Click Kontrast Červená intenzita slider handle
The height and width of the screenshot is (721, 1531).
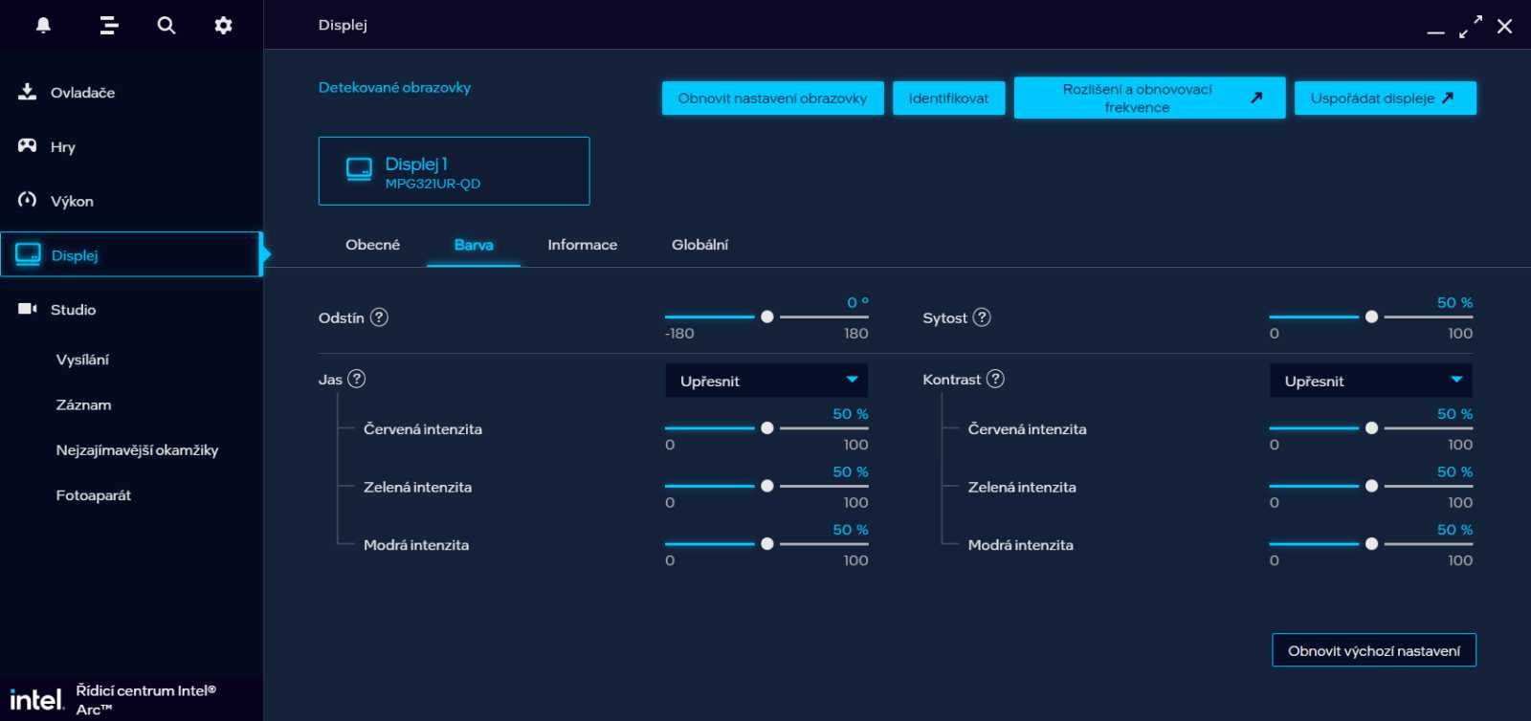pos(1371,428)
